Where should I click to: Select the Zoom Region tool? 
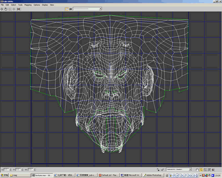205,170
